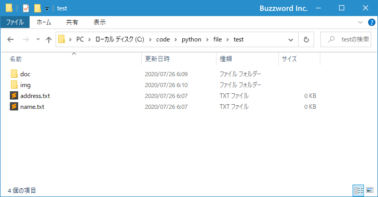Click PC in the address breadcrumb
This screenshot has height=197, width=378.
[80, 39]
